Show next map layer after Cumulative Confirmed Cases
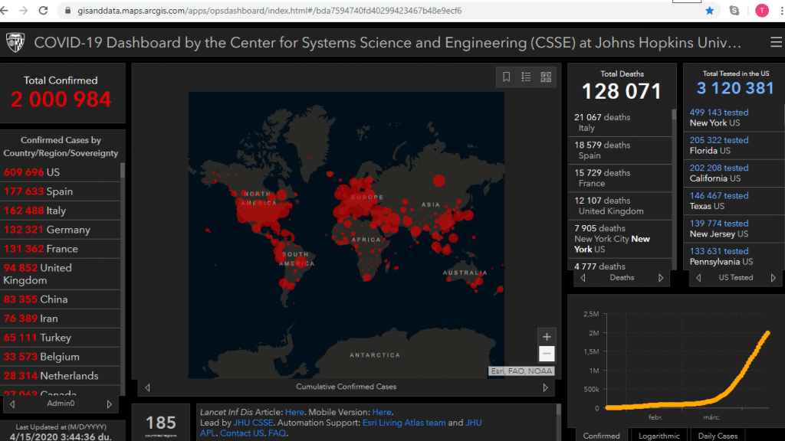The width and height of the screenshot is (785, 441). coord(545,387)
